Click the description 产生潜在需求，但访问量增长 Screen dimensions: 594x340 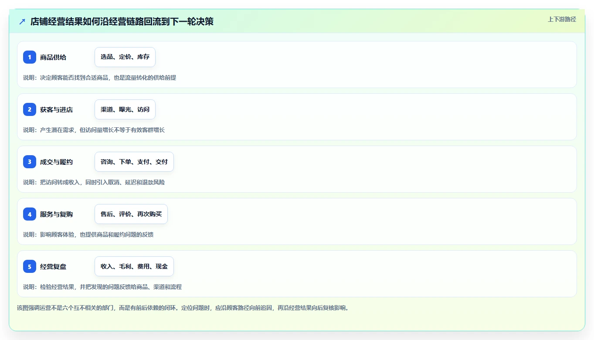pos(94,130)
